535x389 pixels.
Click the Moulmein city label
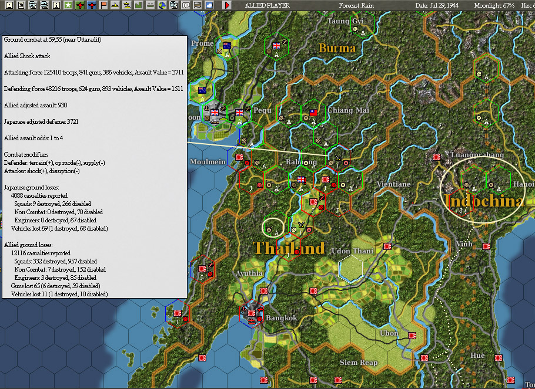pos(208,161)
